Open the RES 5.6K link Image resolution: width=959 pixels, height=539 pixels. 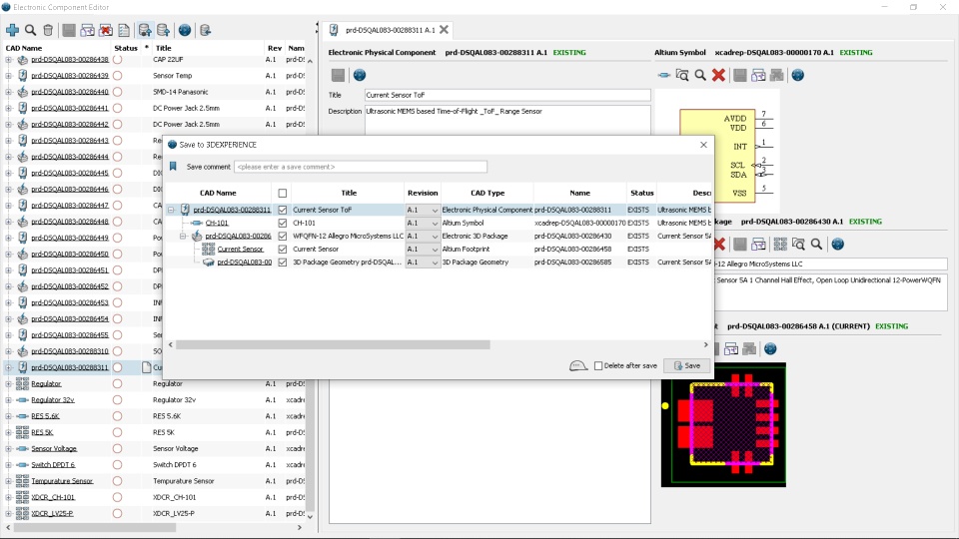tap(45, 416)
